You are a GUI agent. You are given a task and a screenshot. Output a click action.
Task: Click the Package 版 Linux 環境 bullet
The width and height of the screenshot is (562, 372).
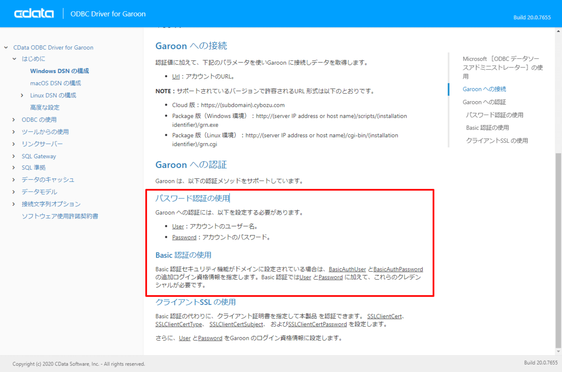pos(285,139)
